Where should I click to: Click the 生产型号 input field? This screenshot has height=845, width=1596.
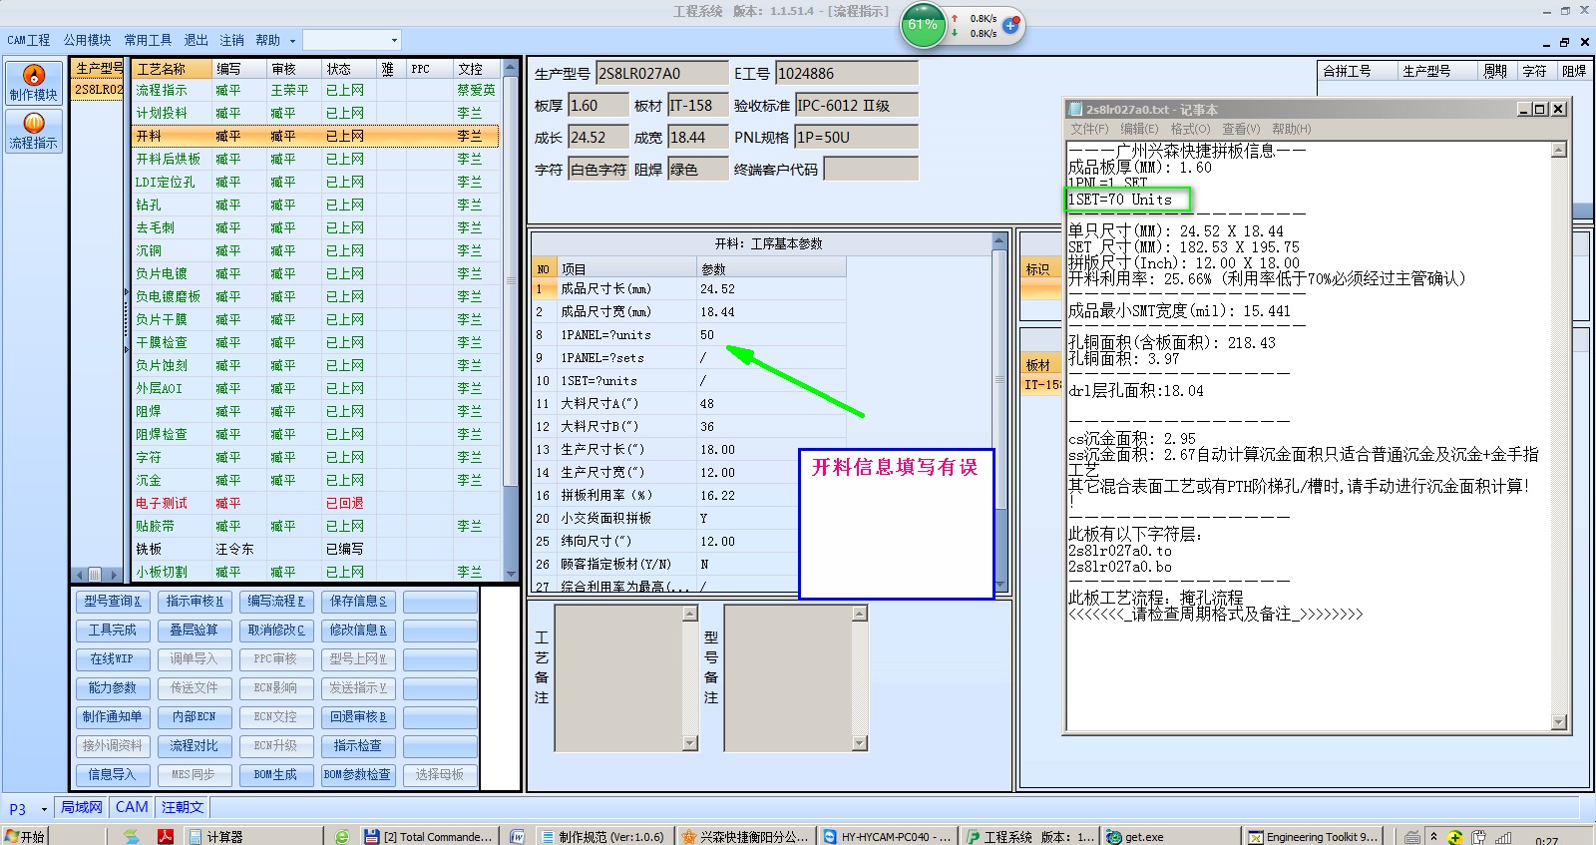point(661,73)
